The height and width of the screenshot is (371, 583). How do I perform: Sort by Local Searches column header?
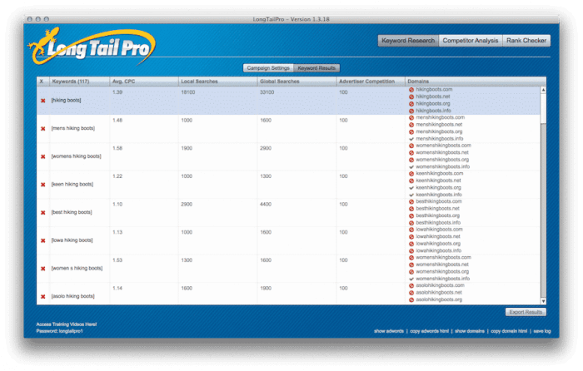[217, 82]
